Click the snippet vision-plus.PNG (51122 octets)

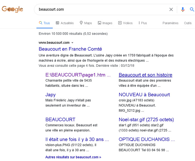click(71, 147)
